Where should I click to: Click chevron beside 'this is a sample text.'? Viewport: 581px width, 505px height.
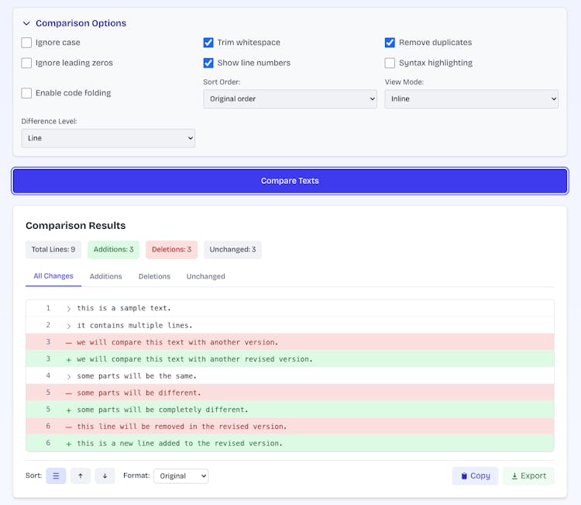pyautogui.click(x=68, y=309)
